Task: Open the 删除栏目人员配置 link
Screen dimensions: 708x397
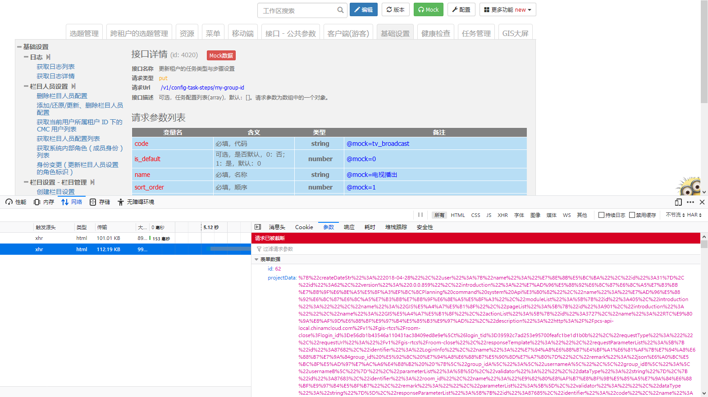Action: [62, 96]
